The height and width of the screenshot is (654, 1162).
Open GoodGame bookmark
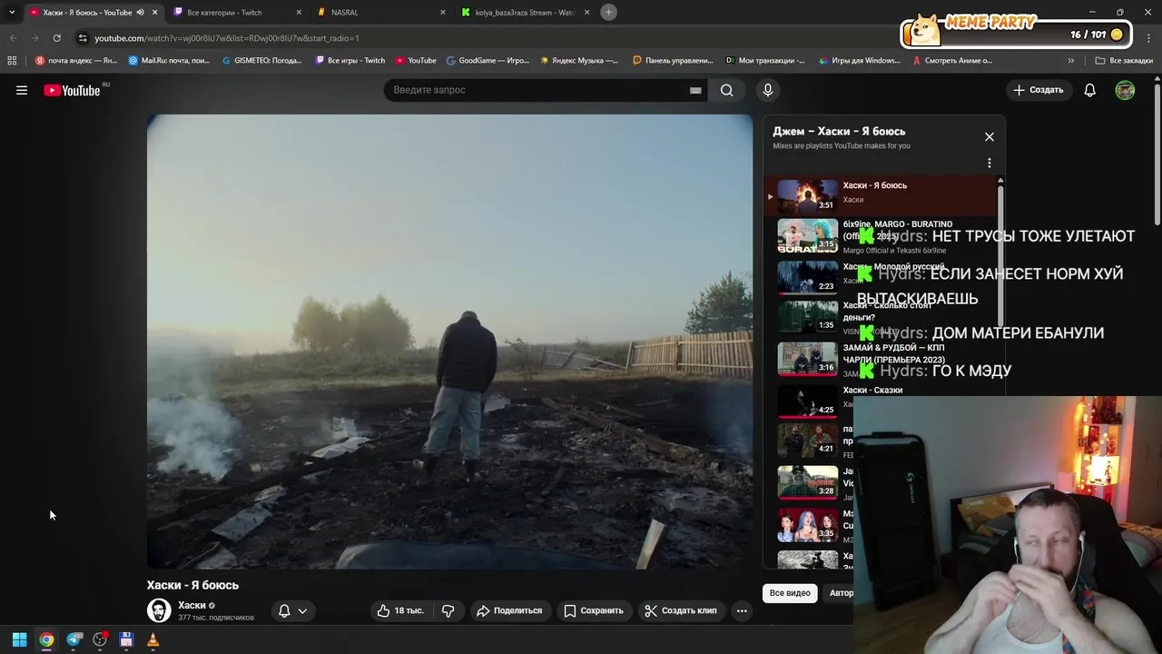pos(487,61)
